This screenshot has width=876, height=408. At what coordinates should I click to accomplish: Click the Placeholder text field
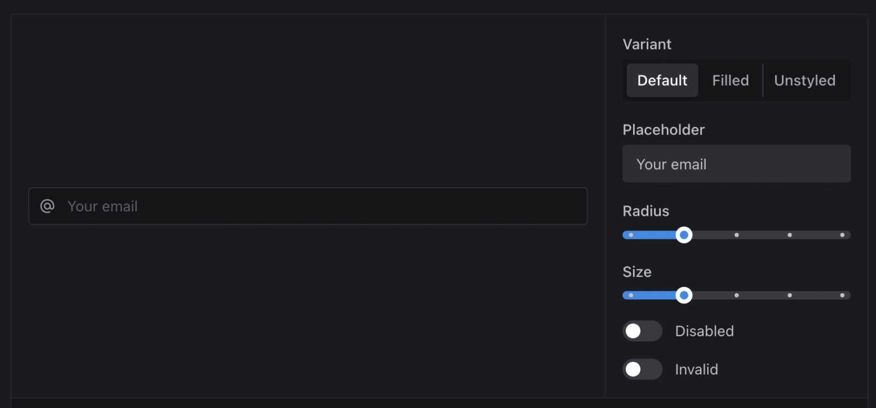tap(736, 164)
